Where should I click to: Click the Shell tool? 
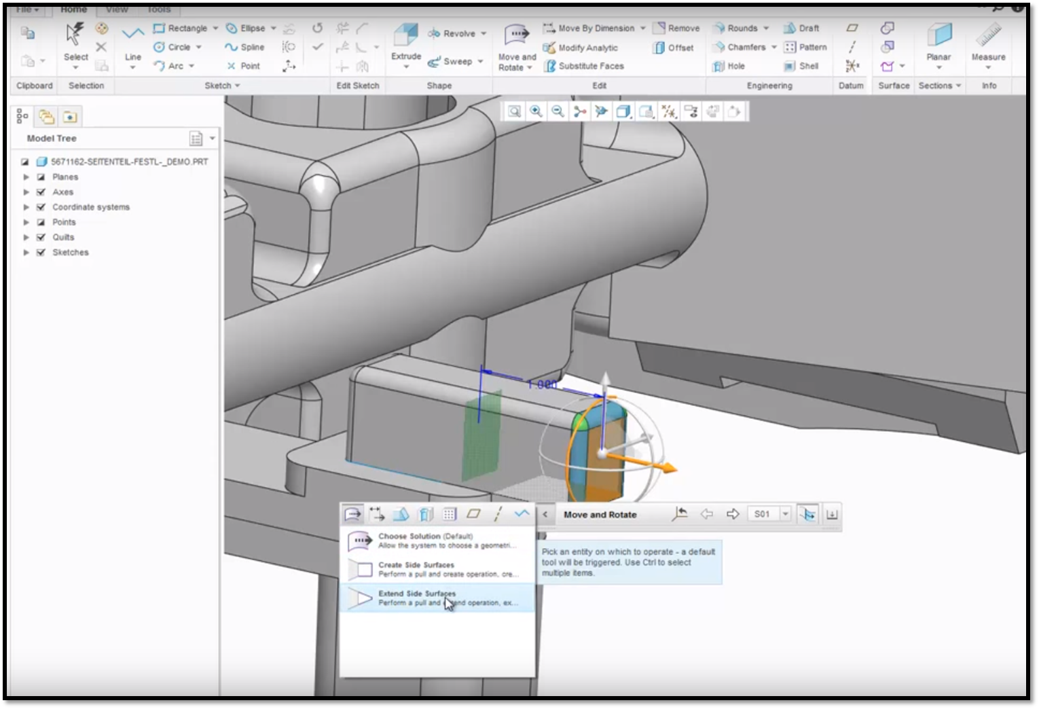coord(801,66)
